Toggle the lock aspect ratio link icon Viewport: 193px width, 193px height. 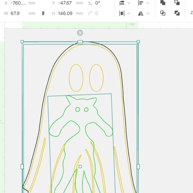[43, 14]
